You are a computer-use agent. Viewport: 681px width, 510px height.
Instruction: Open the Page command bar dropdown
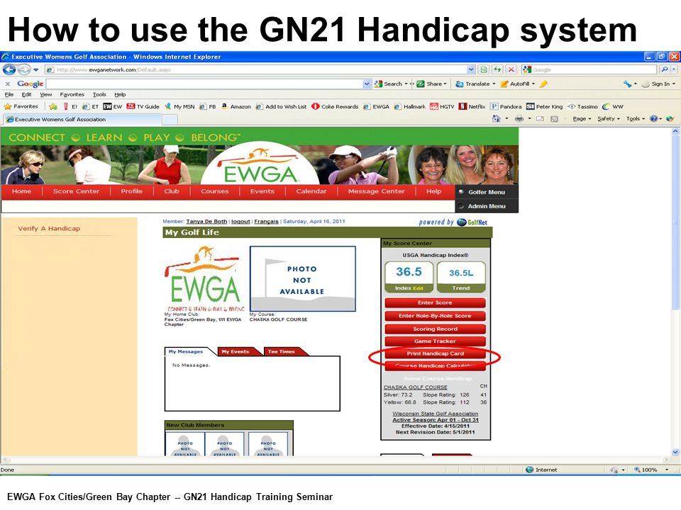pyautogui.click(x=582, y=119)
